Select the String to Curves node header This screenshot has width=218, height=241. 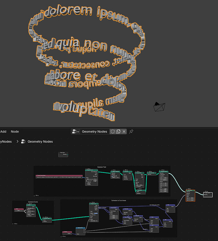[x=92, y=170]
